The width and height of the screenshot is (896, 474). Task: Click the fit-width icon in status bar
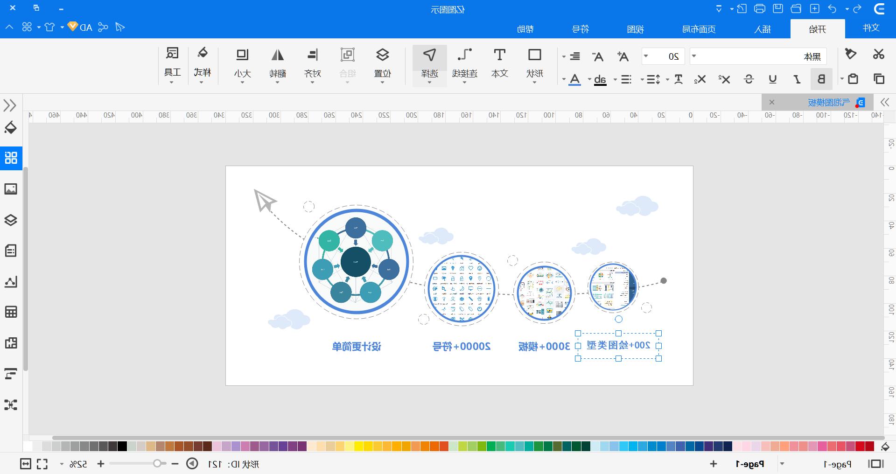tap(26, 464)
